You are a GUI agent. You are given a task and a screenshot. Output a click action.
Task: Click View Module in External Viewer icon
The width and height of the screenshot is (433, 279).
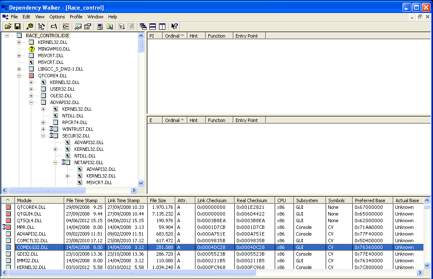pyautogui.click(x=78, y=26)
